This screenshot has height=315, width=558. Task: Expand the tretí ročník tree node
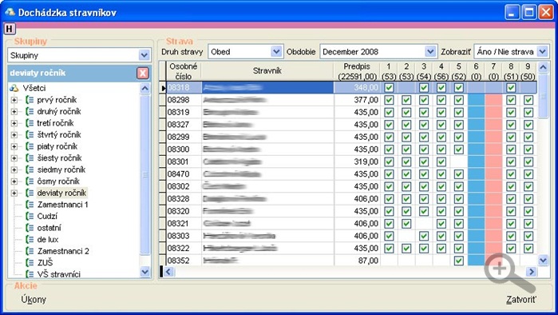(x=14, y=123)
